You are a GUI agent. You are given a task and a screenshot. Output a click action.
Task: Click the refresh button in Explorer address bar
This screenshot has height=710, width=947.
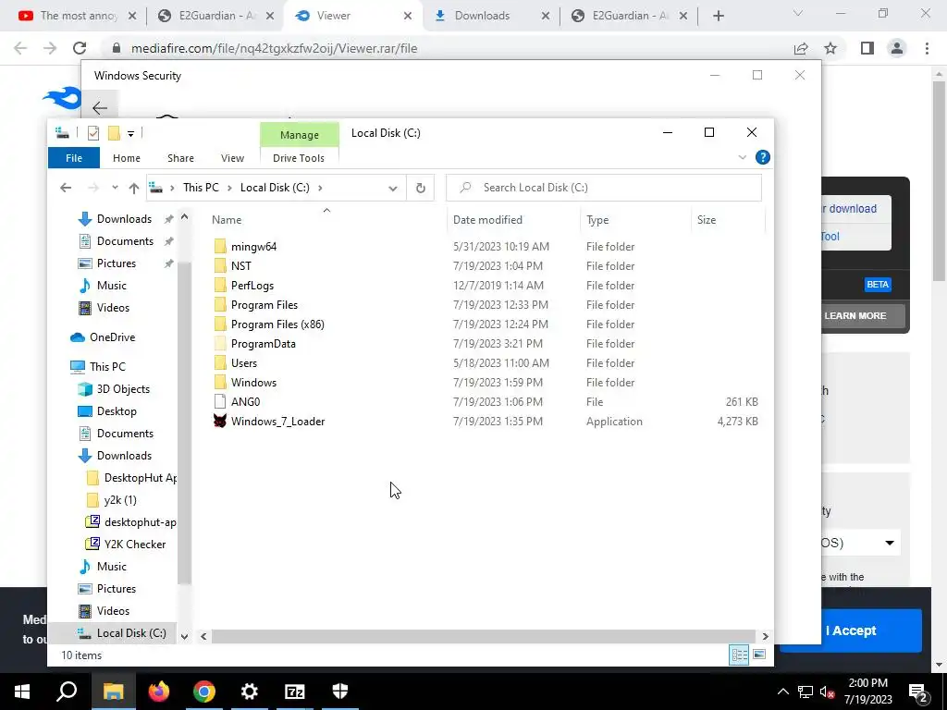coord(421,188)
